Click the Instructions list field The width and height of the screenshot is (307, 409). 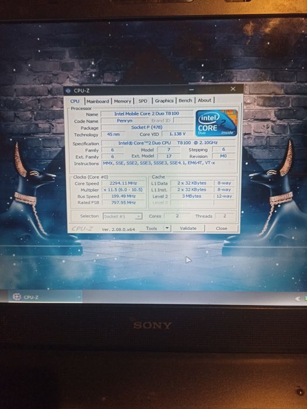click(168, 166)
